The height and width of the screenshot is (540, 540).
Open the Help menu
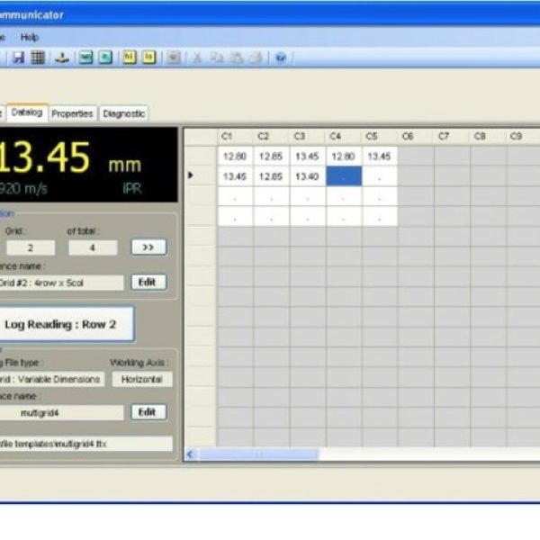pyautogui.click(x=30, y=37)
